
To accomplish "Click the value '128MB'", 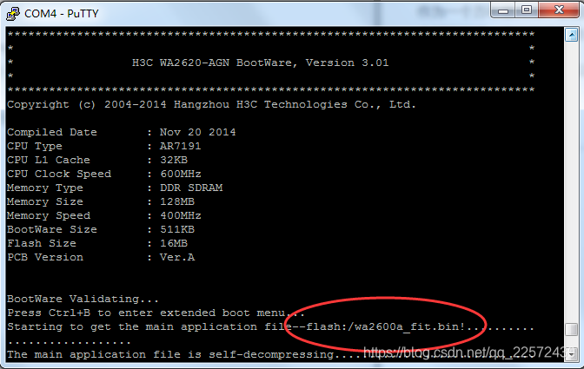I will (x=177, y=201).
